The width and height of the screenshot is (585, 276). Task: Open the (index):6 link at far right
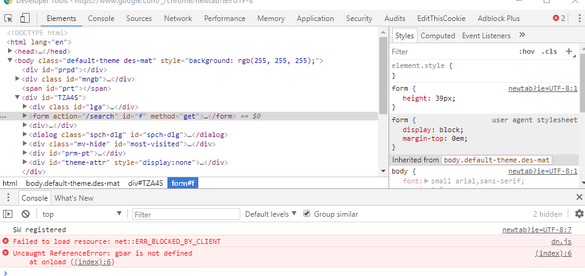point(553,253)
